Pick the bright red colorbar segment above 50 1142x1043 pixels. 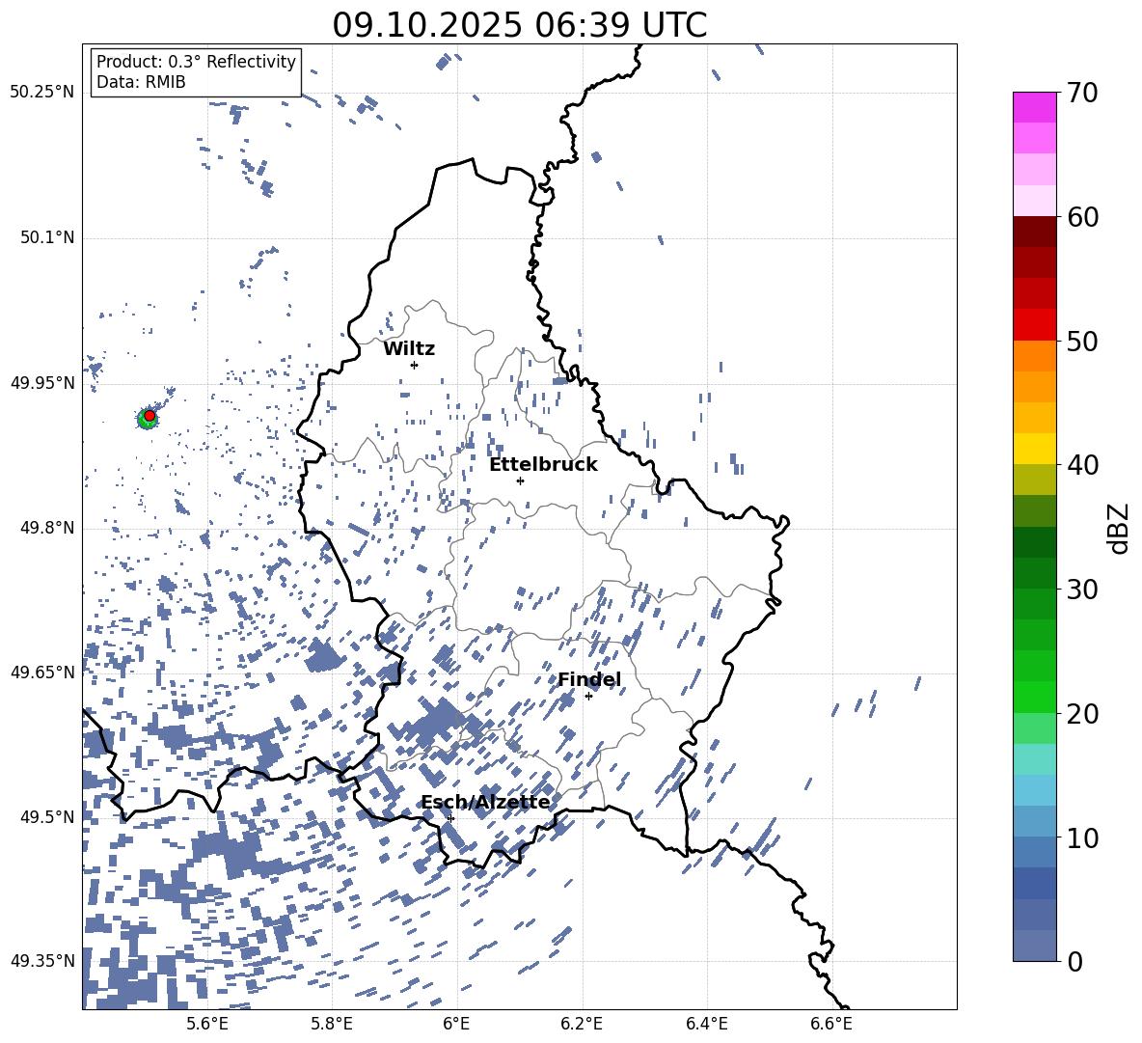coord(1034,325)
